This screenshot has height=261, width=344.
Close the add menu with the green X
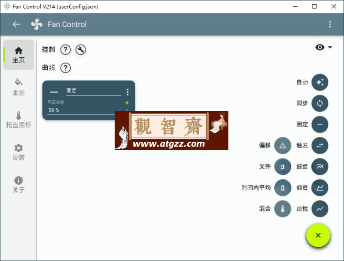[318, 235]
